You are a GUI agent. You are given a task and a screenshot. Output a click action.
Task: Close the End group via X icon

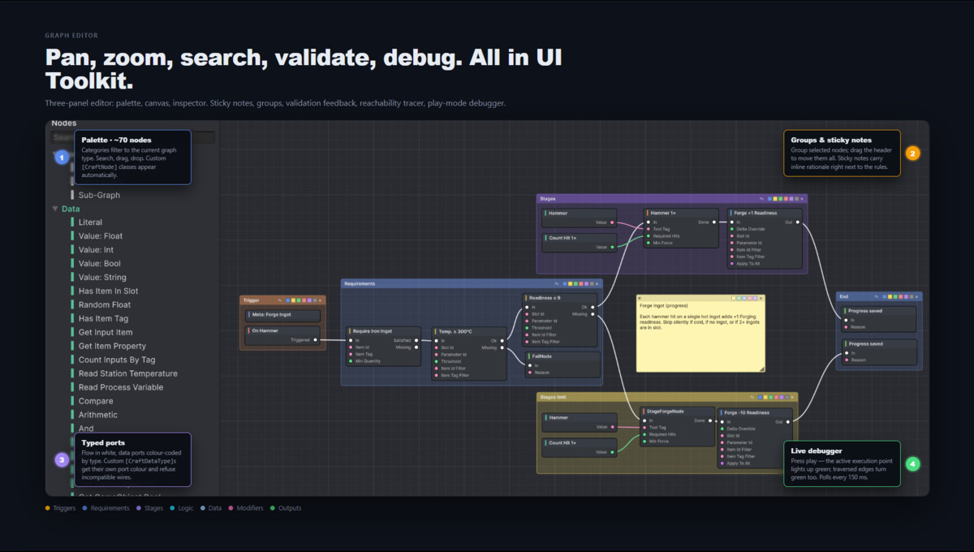917,297
